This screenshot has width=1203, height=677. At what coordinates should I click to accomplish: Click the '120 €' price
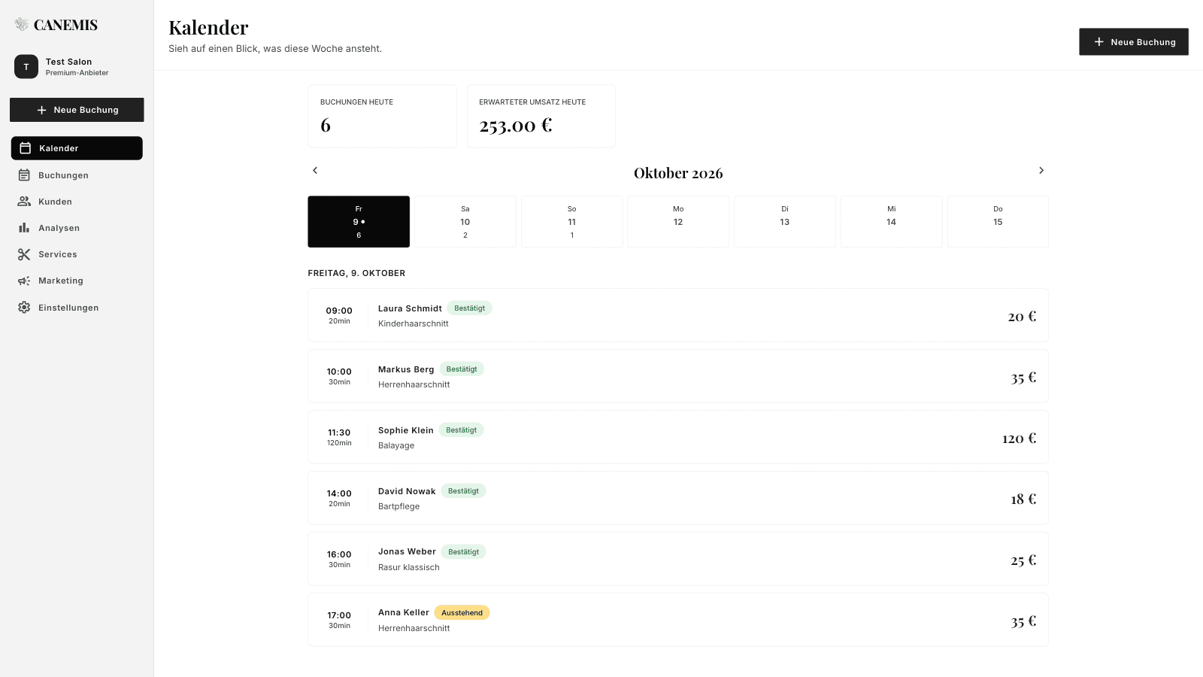point(1019,438)
